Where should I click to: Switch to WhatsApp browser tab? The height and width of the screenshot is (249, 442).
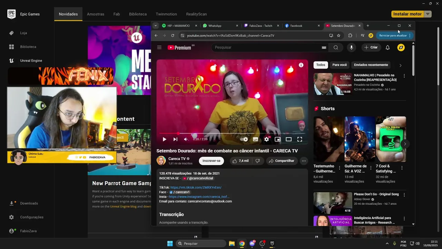(x=220, y=26)
